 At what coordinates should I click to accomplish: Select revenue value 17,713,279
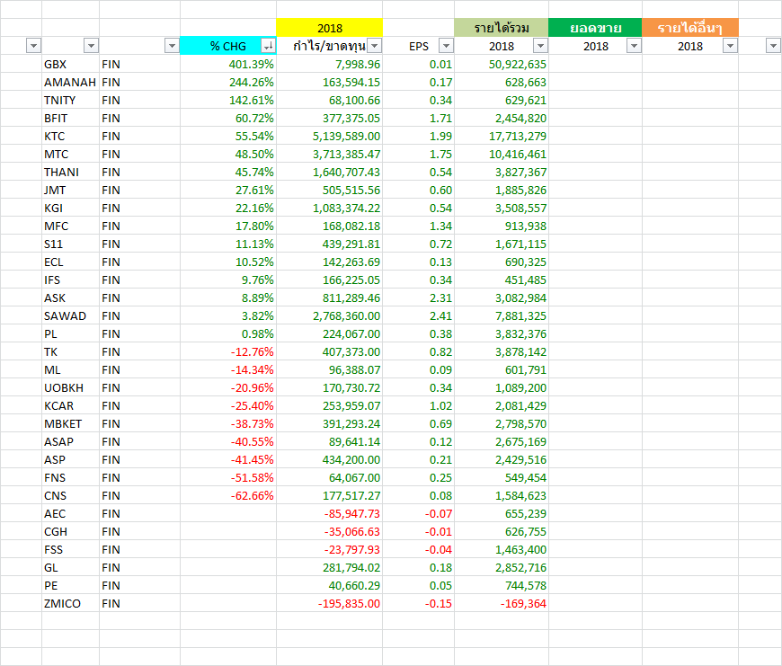point(502,136)
